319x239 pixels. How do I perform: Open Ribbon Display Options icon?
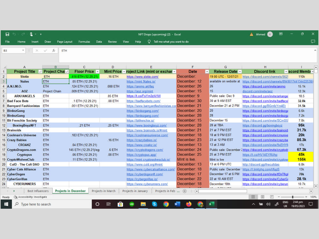click(281, 34)
